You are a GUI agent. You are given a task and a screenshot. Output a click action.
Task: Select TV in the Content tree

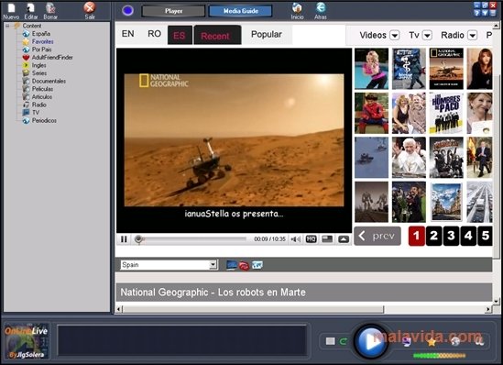click(36, 113)
